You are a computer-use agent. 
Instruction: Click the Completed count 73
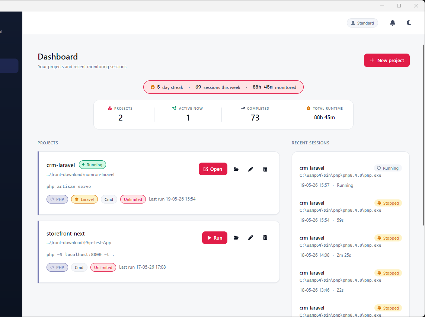click(255, 118)
